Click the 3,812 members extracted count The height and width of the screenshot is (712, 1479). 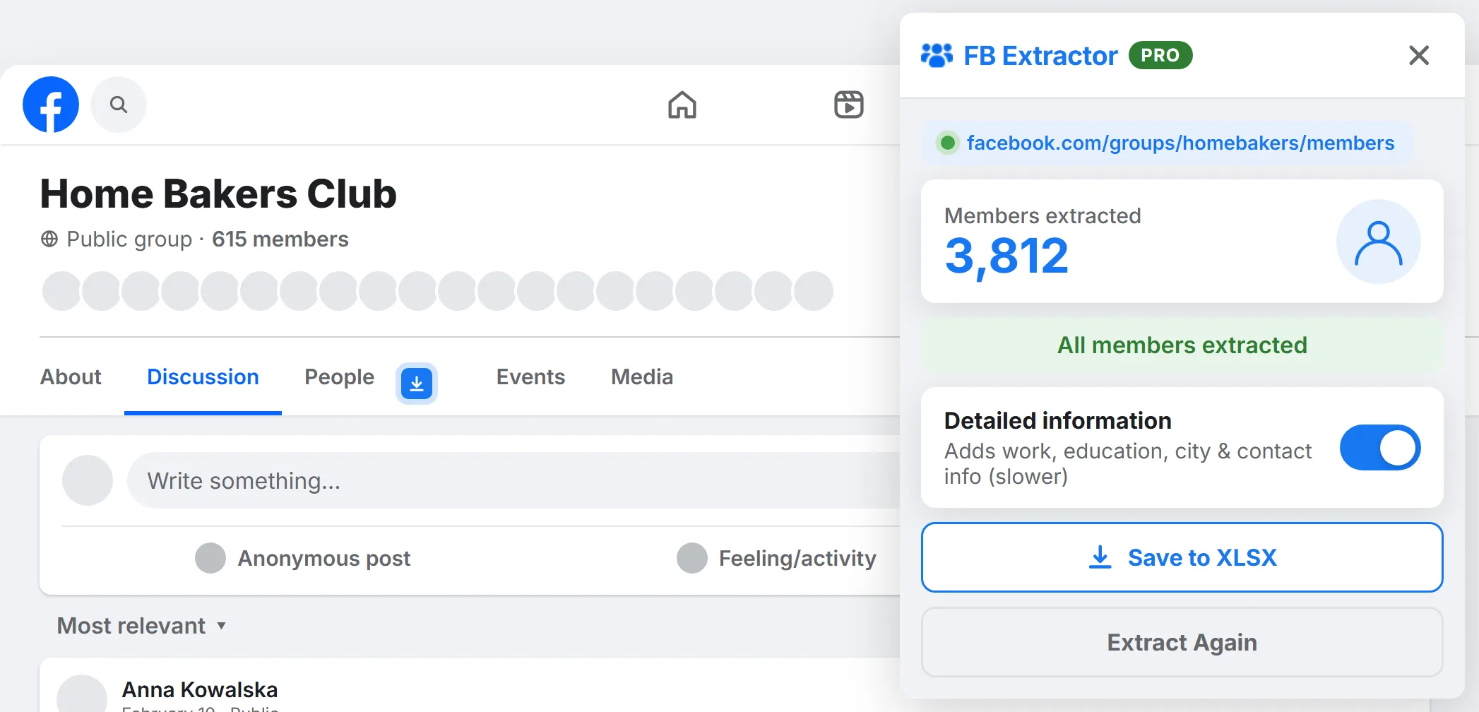pyautogui.click(x=1006, y=256)
